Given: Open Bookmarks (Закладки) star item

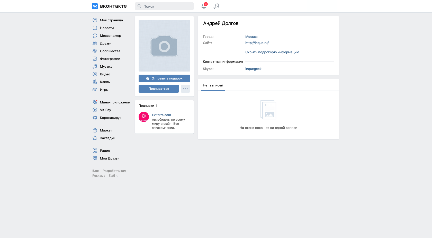Looking at the screenshot, I should click(107, 138).
